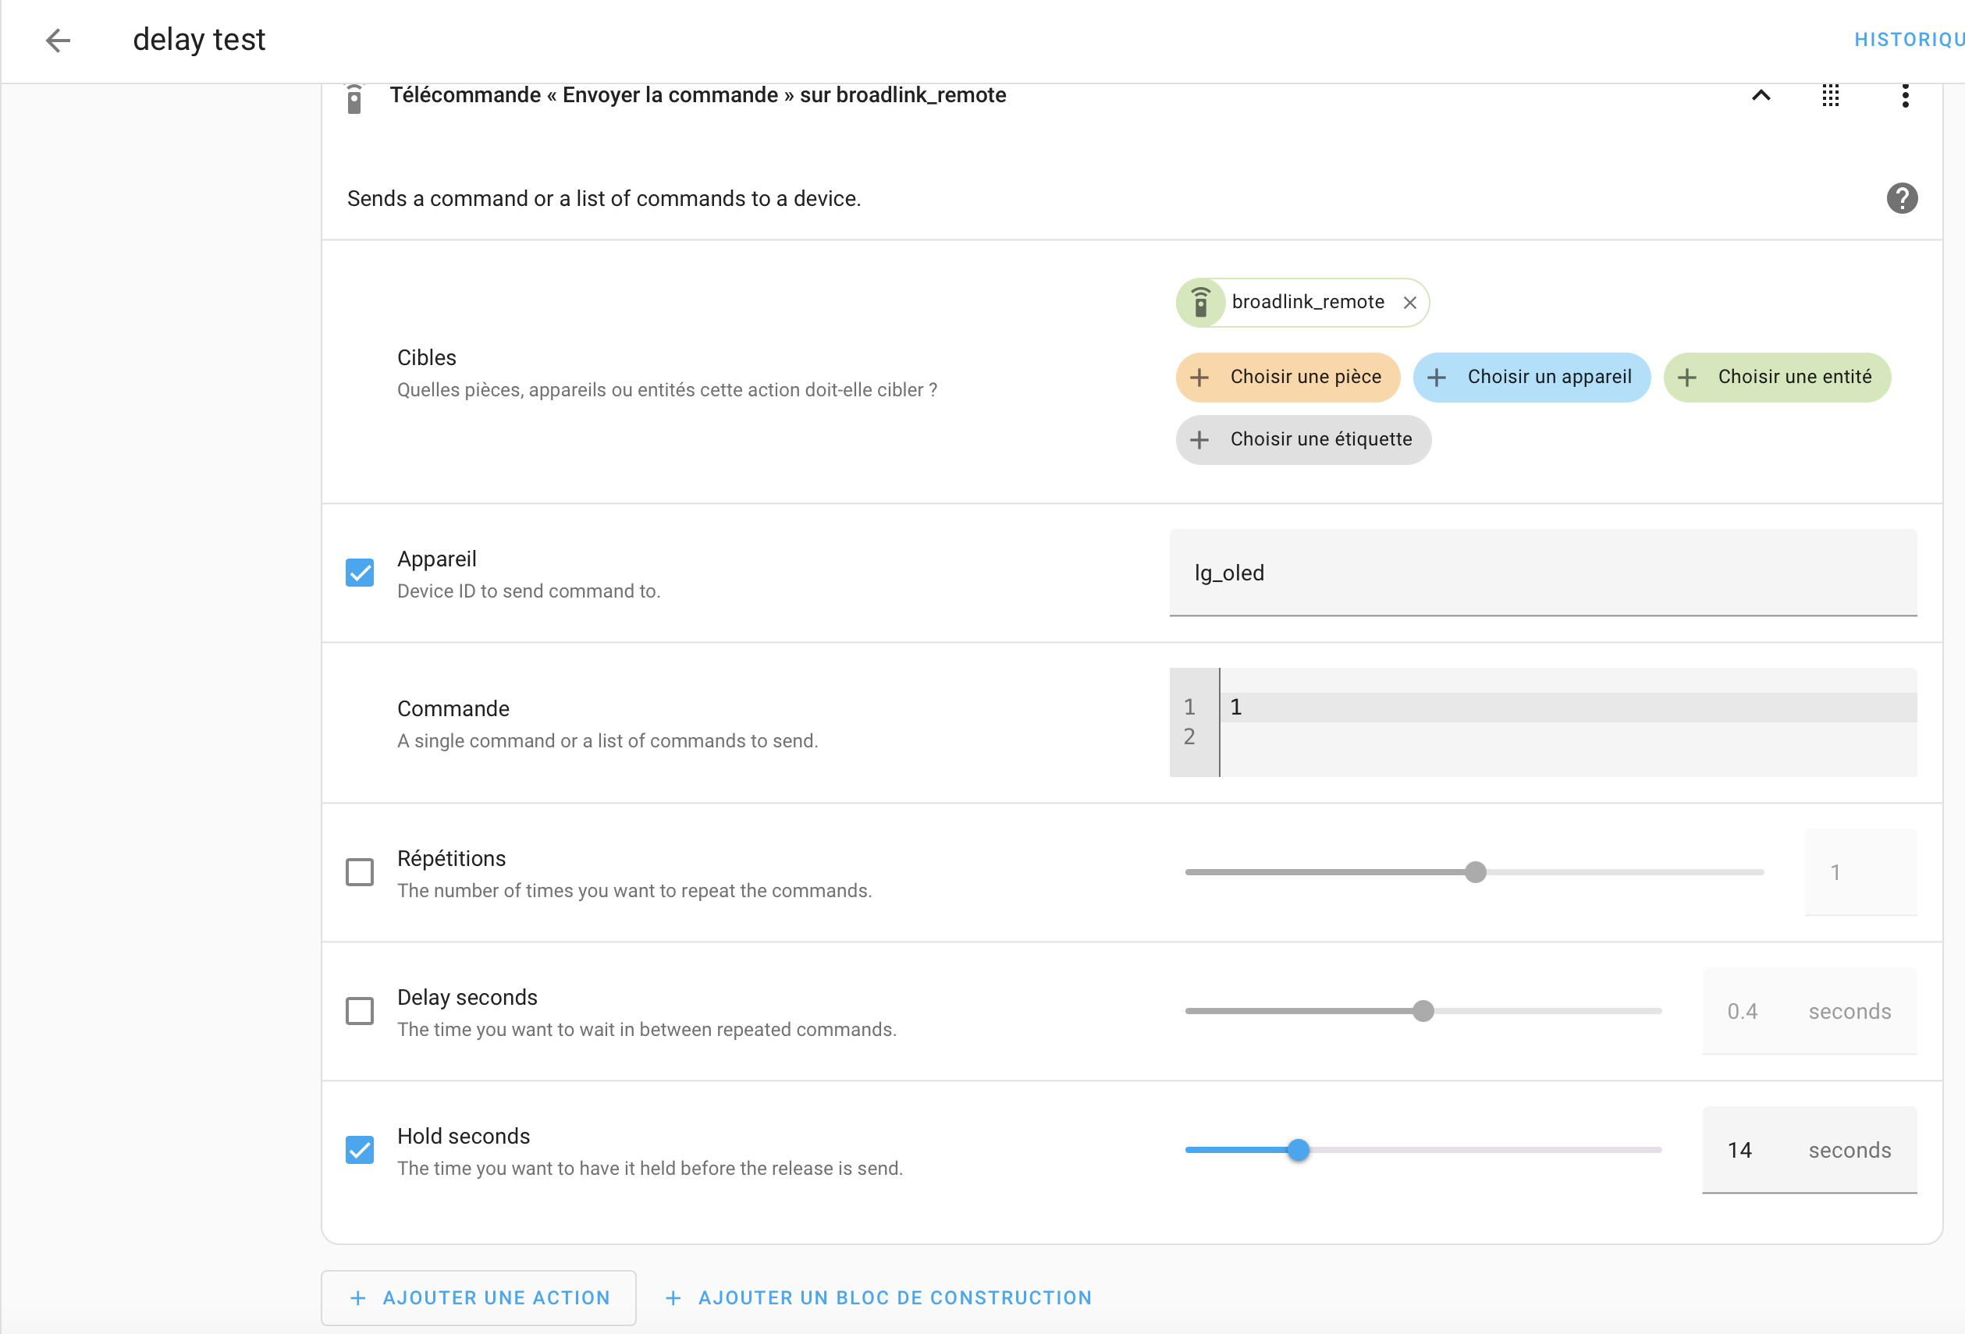This screenshot has height=1334, width=1965.
Task: Click the broadlink_remote chip remote icon
Action: [x=1199, y=303]
